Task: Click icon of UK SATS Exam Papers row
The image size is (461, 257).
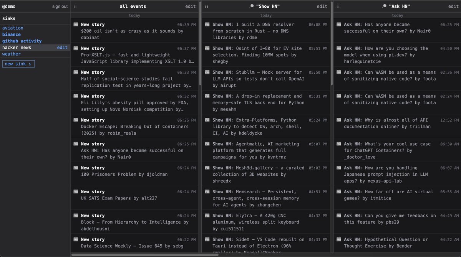Action: 76,192
